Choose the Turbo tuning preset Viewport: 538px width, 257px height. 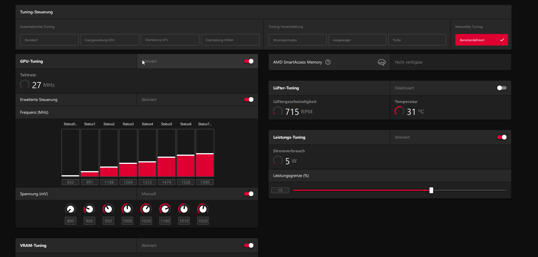[417, 40]
